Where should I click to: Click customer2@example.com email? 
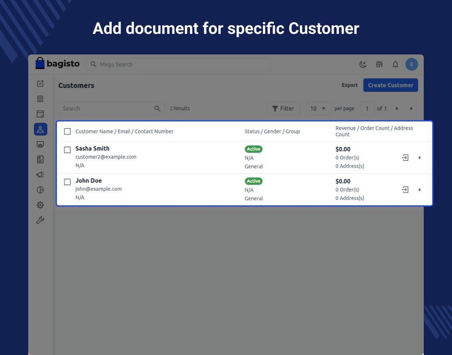point(106,157)
